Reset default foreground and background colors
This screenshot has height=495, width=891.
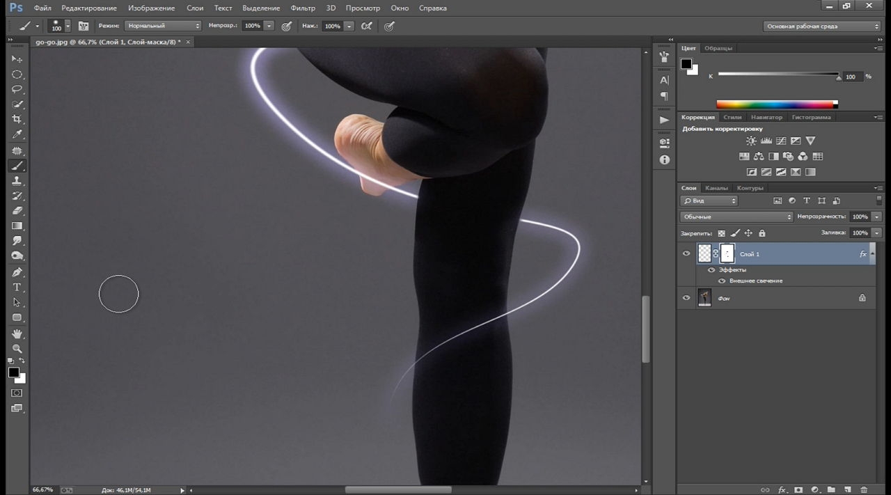[x=10, y=361]
